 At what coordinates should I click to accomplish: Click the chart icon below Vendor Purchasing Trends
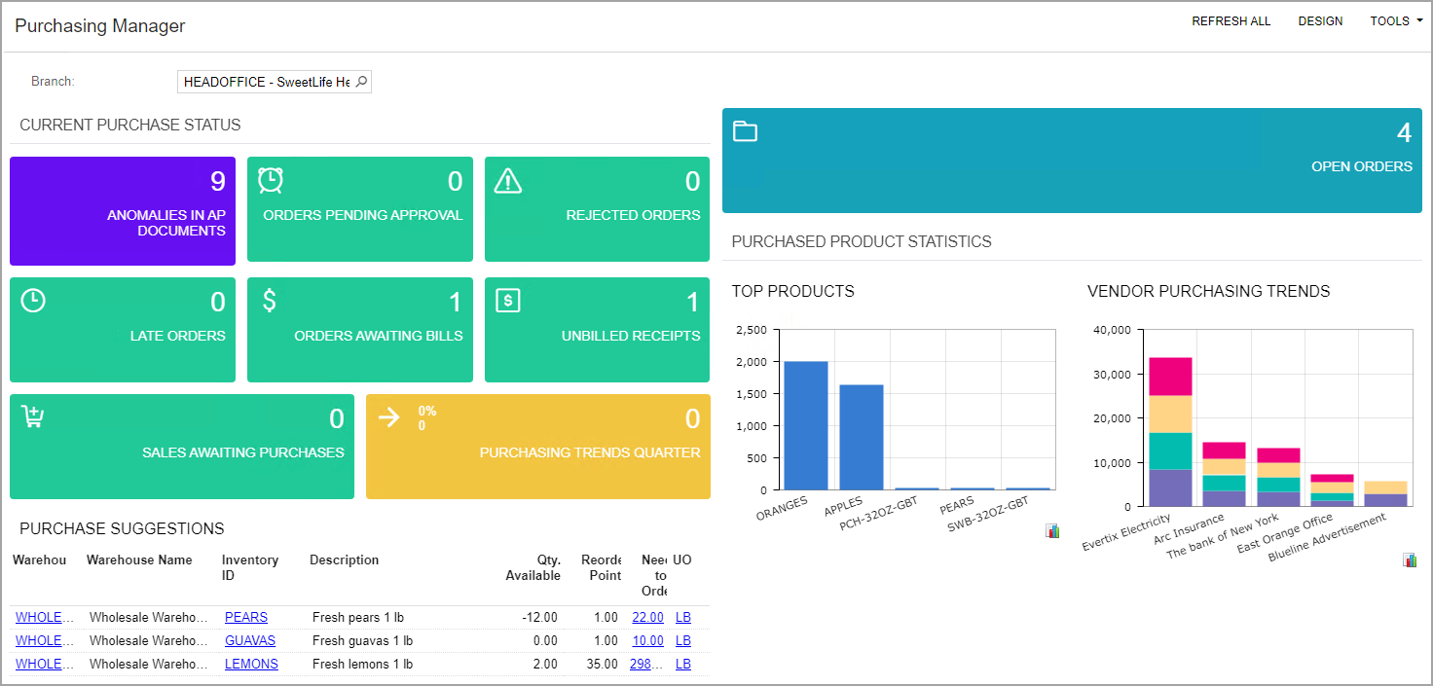tap(1409, 560)
